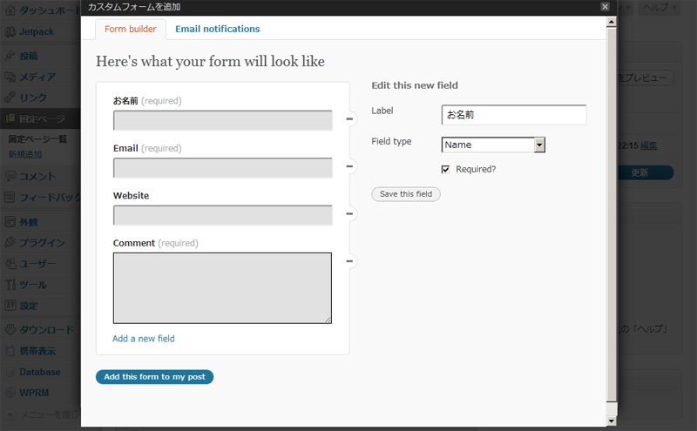Click the 固定ページ icon in the sidebar
697x431 pixels.
[10, 118]
